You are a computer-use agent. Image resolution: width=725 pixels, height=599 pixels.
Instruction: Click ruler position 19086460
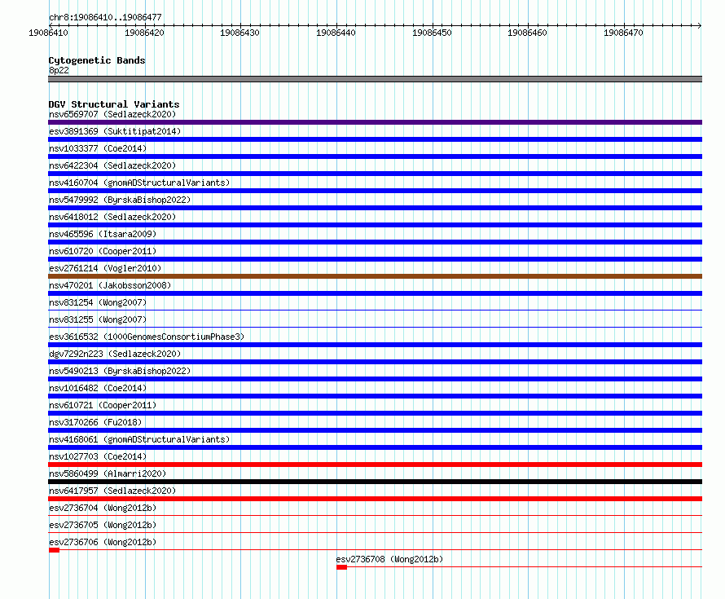click(527, 33)
